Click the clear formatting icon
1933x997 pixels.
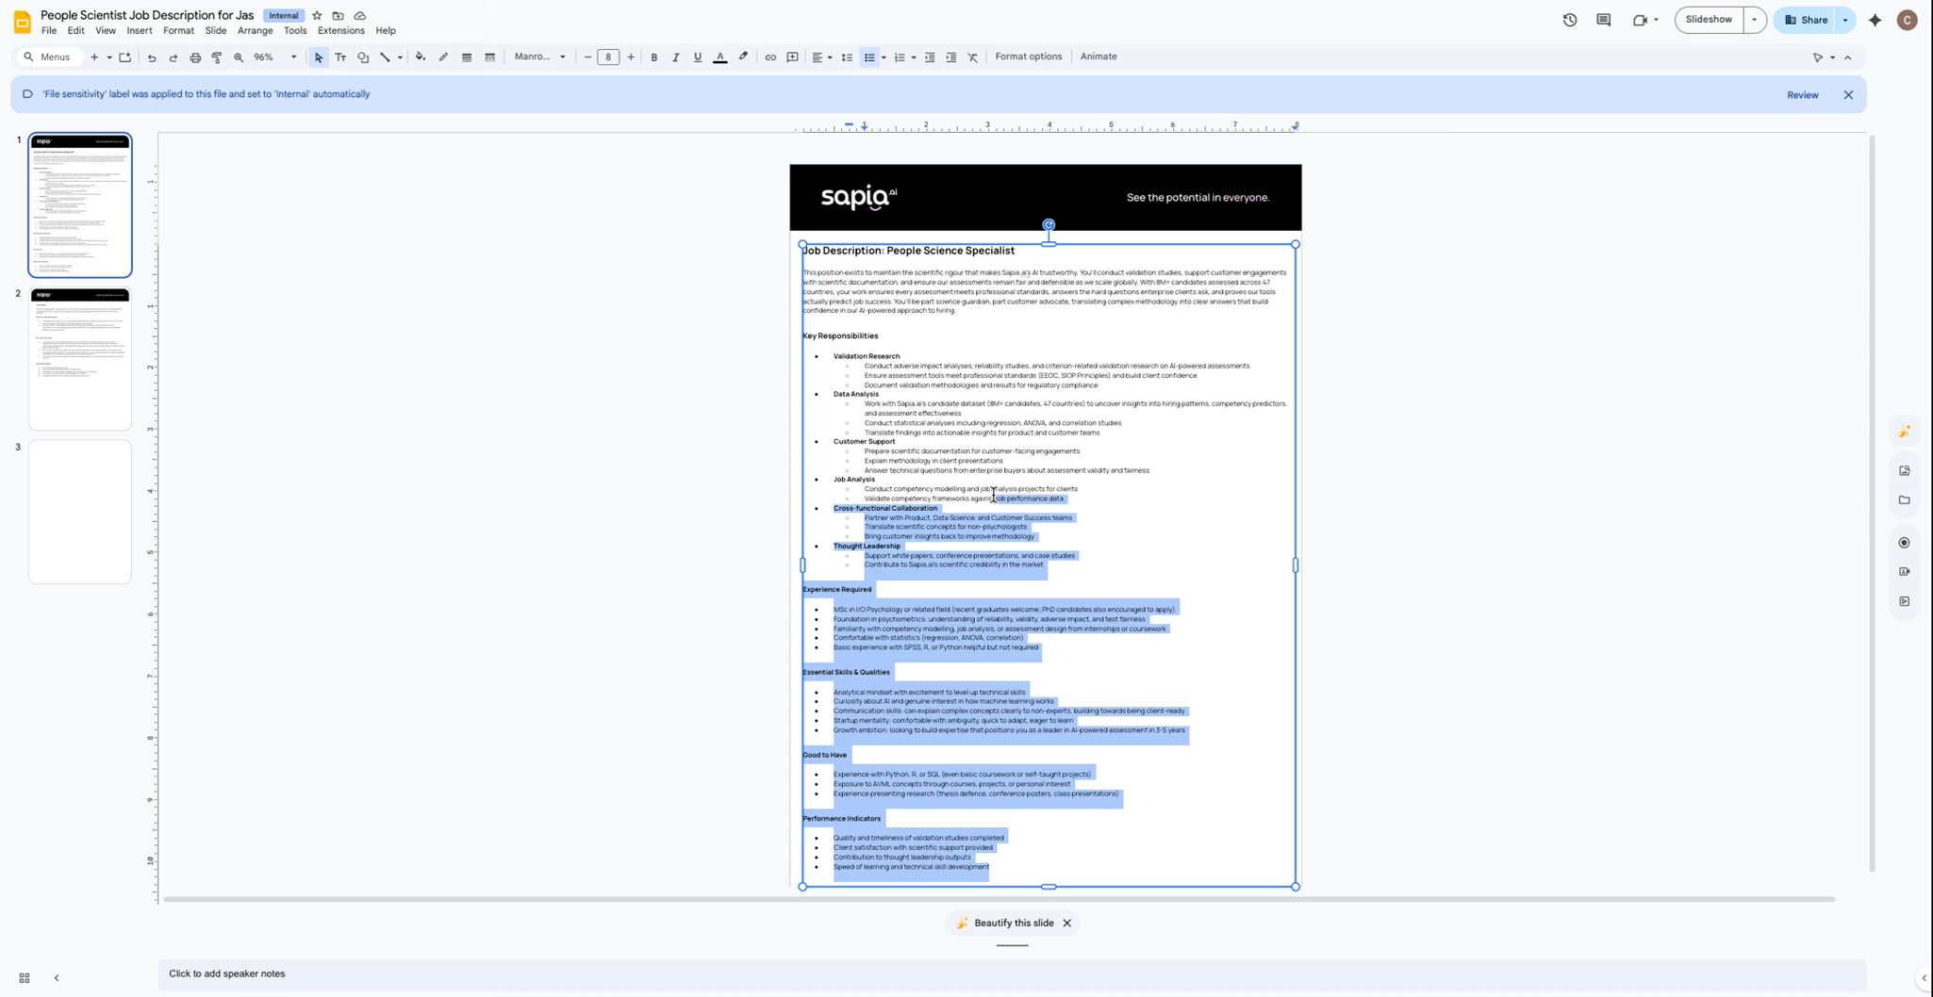[x=973, y=57]
